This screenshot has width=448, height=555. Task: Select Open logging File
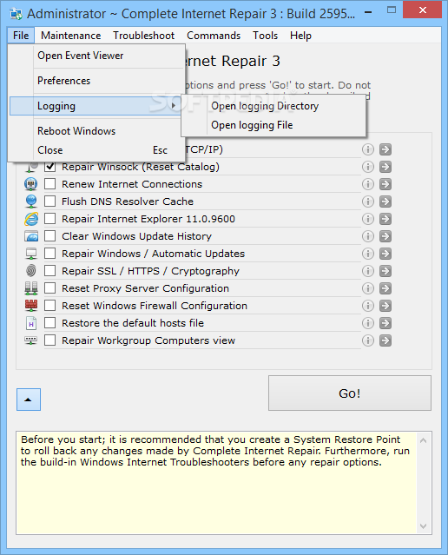coord(273,125)
